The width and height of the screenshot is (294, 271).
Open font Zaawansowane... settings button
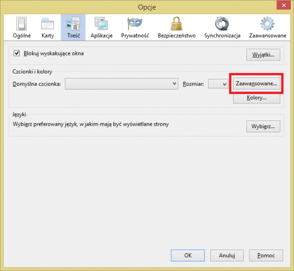click(256, 84)
